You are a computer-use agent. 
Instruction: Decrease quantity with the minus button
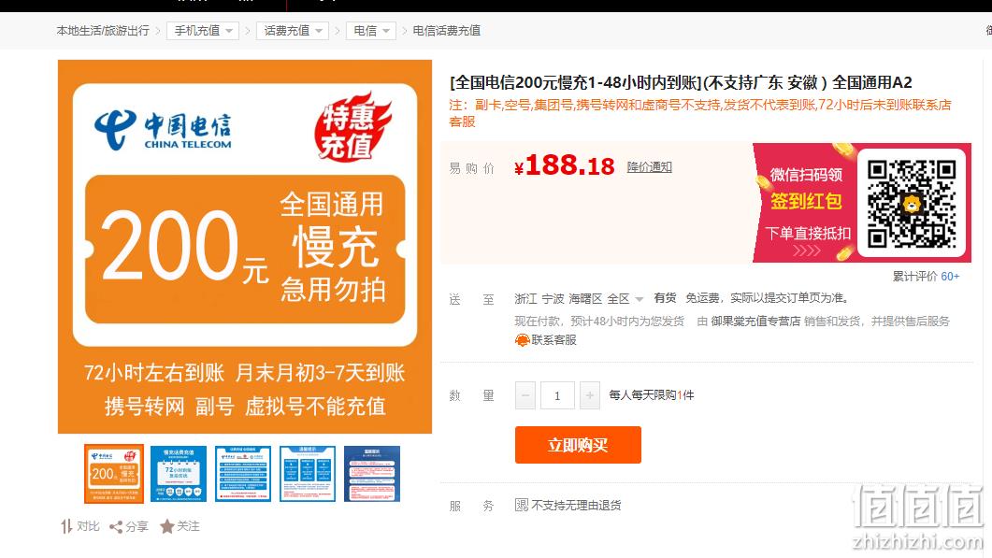[525, 395]
